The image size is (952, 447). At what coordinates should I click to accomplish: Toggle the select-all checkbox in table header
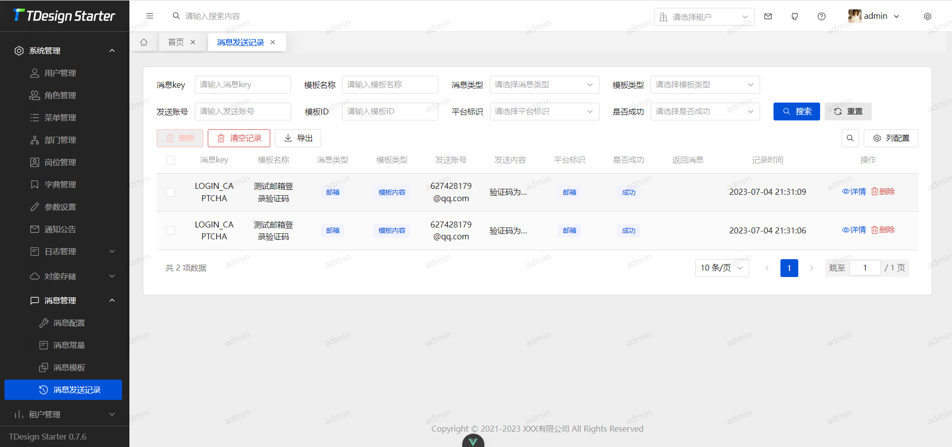click(170, 160)
